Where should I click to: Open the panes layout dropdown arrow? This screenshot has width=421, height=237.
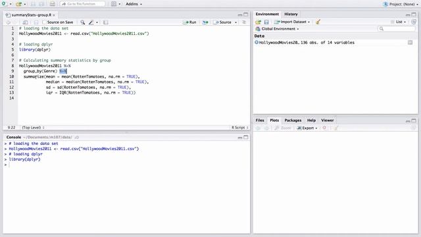pyautogui.click(x=120, y=4)
